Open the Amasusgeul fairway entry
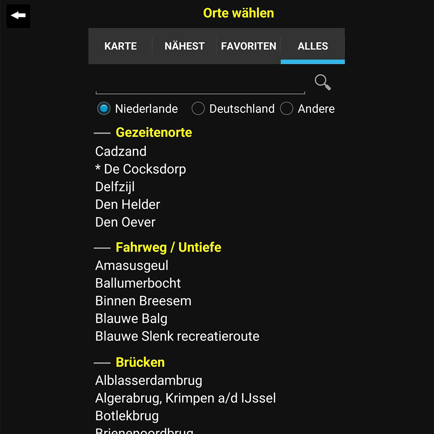Viewport: 434px width, 434px height. (x=132, y=265)
